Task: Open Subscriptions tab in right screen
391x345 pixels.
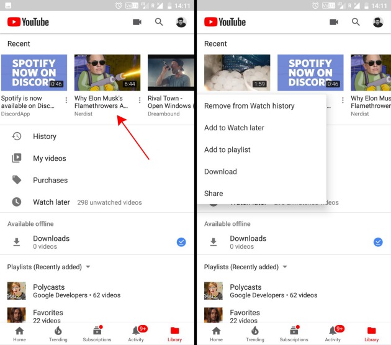Action: coord(294,334)
